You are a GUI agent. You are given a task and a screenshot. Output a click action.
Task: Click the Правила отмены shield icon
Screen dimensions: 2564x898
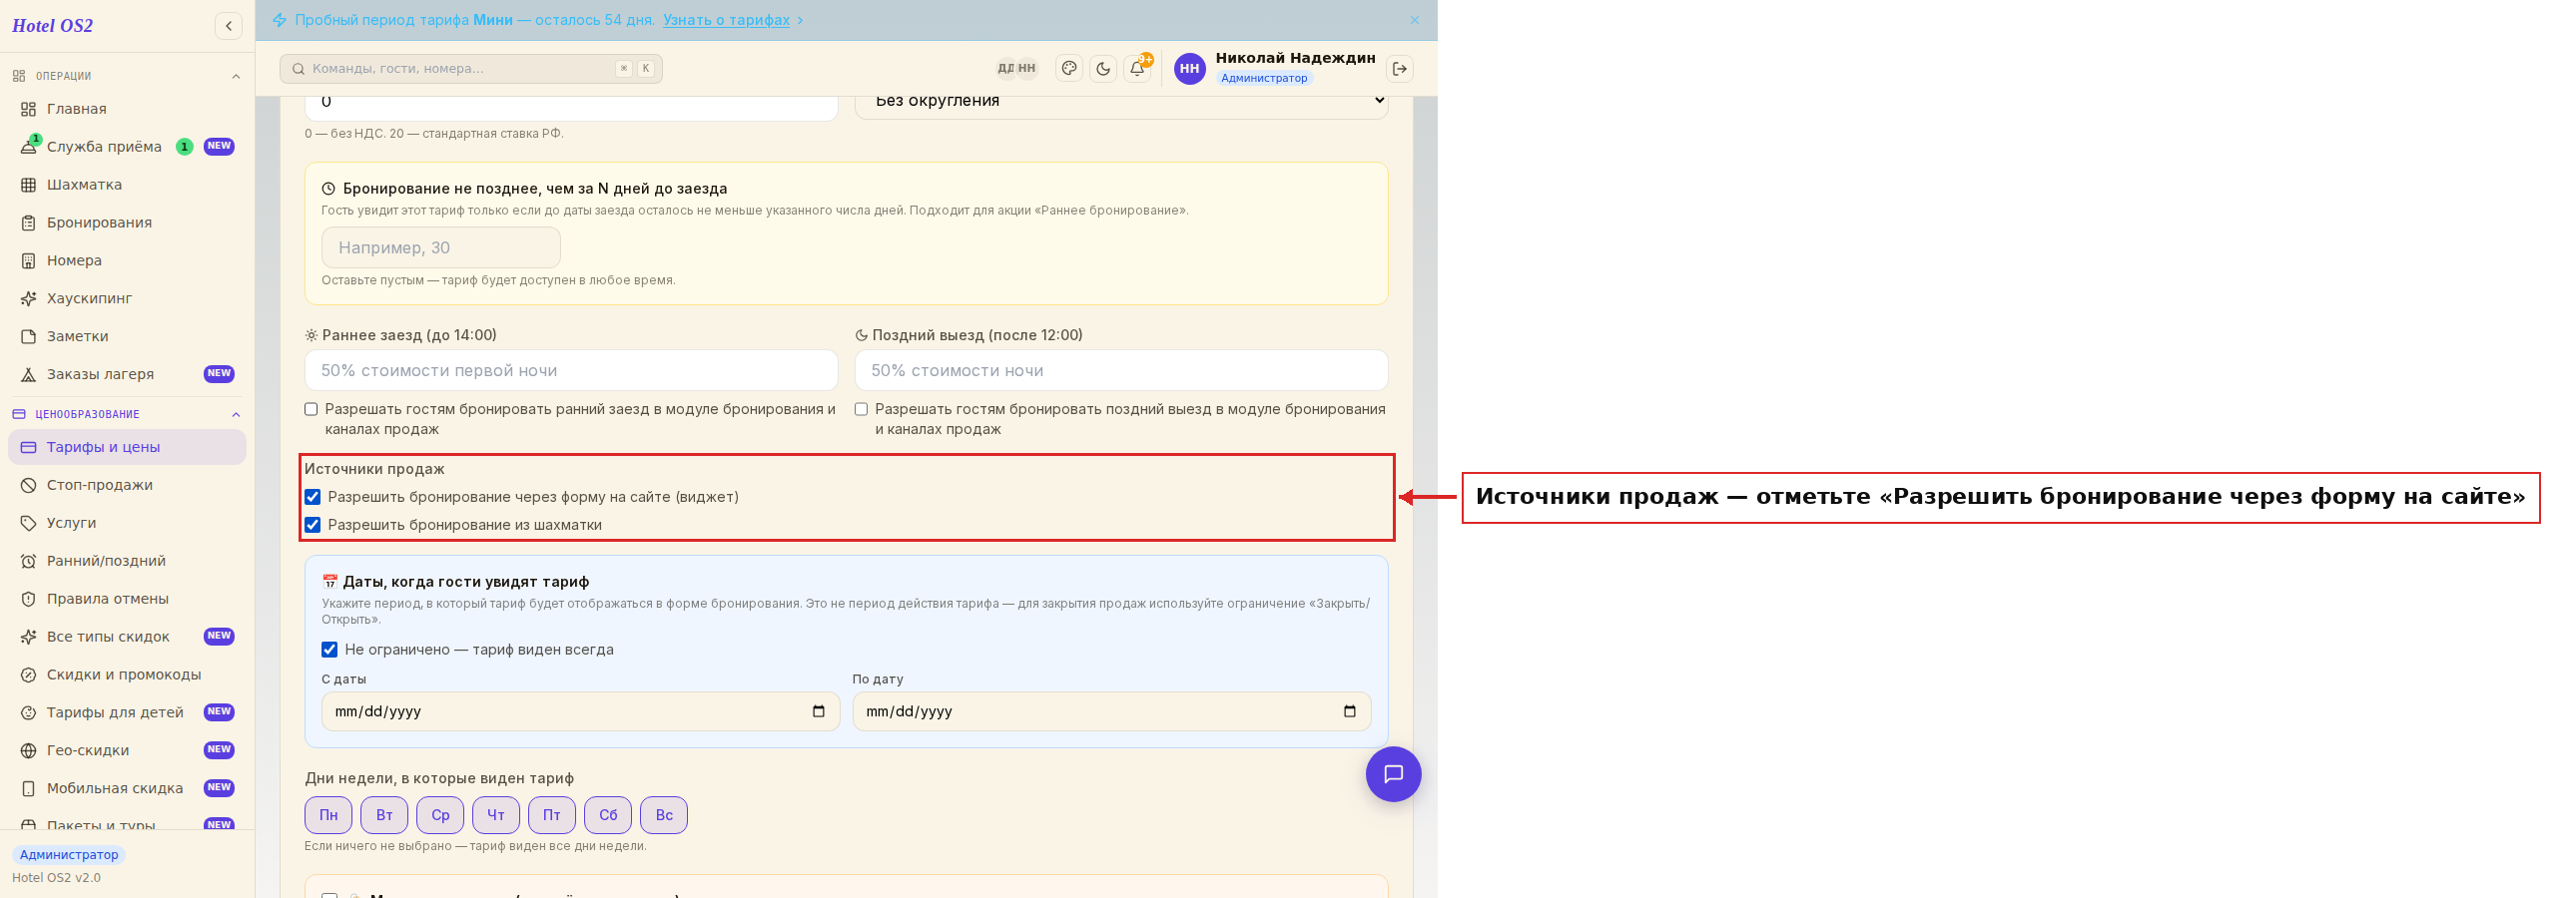point(28,599)
